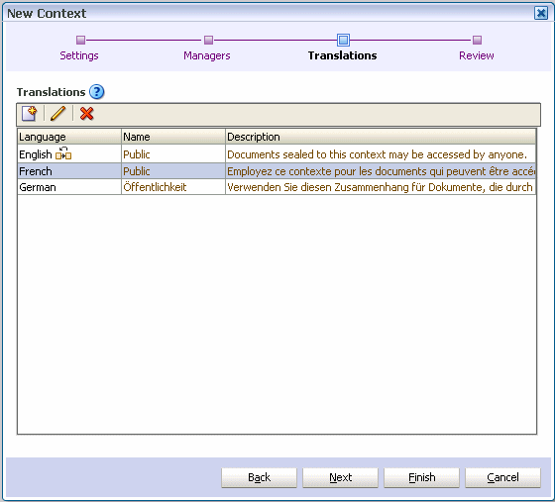
Task: Click the Public name in English row
Action: tap(137, 154)
